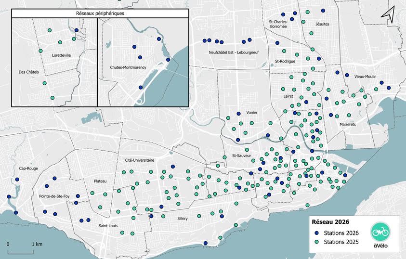Image resolution: width=406 pixels, height=259 pixels.
Task: Select the Vieux-Moulin district label
Action: pos(365,77)
